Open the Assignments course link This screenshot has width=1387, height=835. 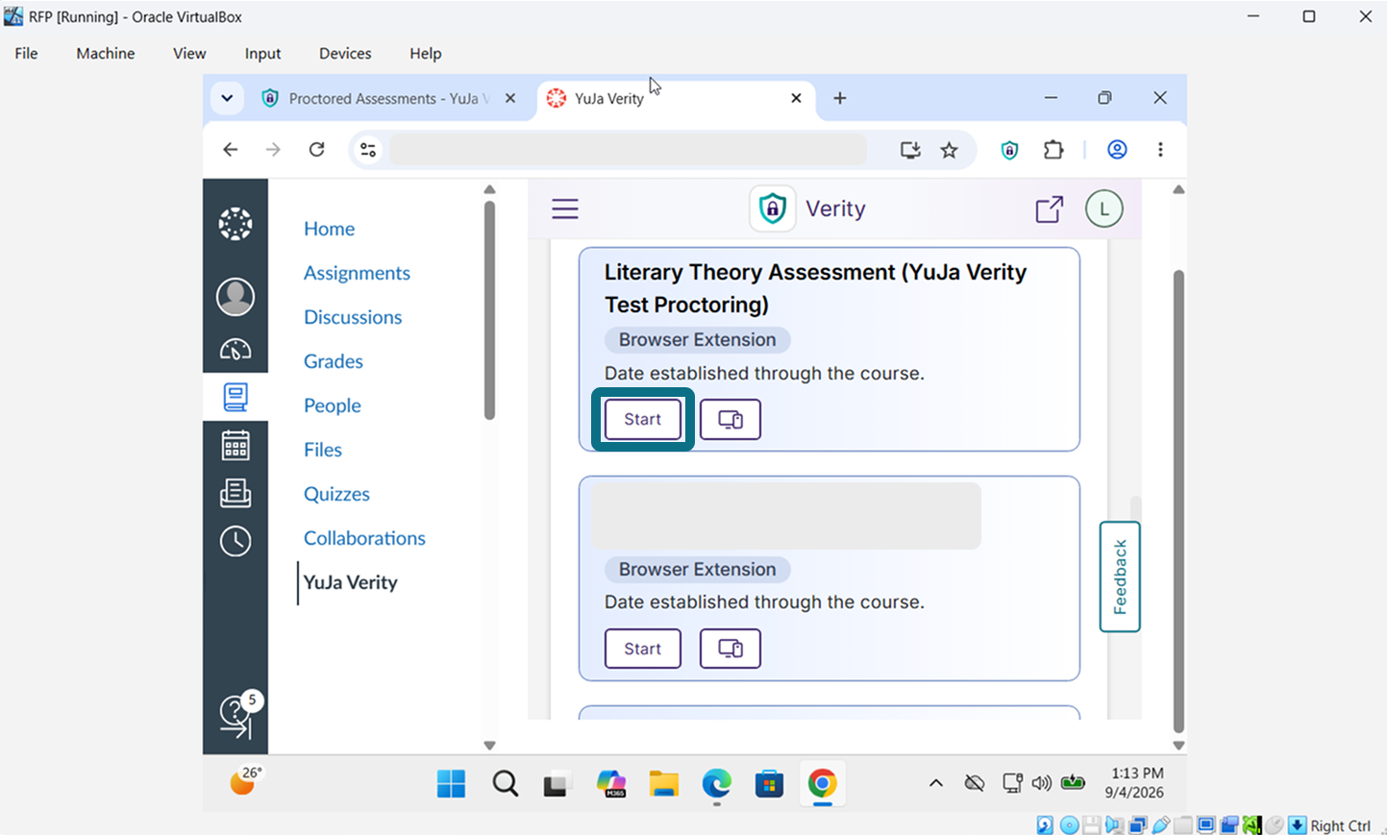[357, 273]
